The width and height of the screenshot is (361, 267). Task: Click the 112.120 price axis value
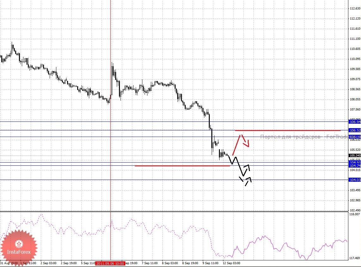(x=355, y=19)
